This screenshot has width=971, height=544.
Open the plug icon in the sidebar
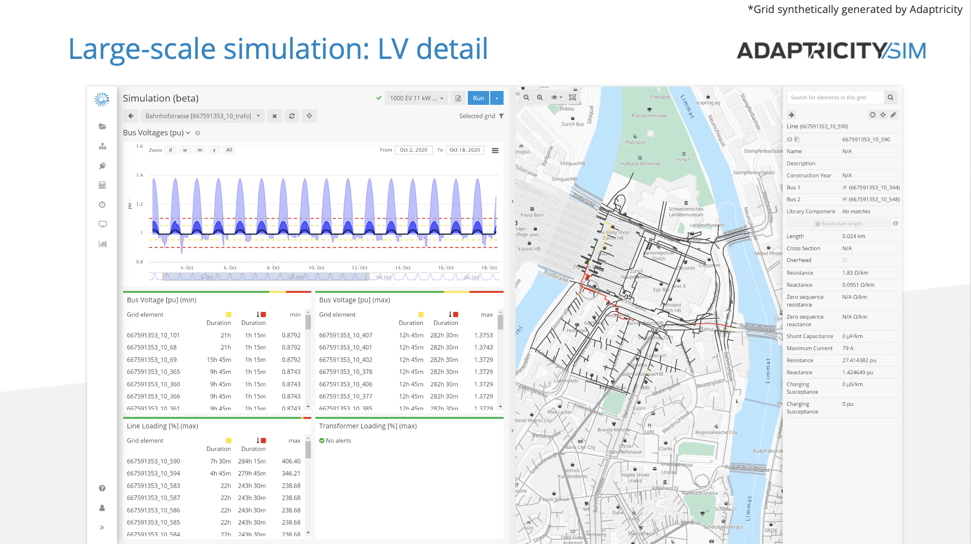tap(102, 165)
